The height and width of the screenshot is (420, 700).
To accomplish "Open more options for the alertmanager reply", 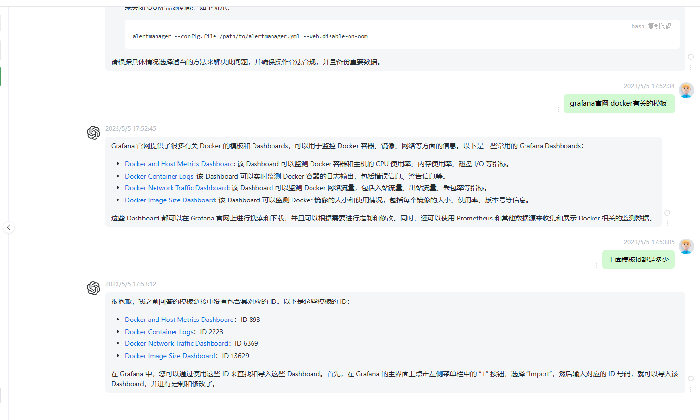I will coord(691,67).
